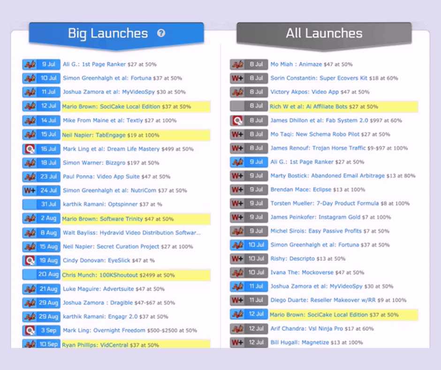Click red circular network icon for Fab System 2.0
The height and width of the screenshot is (370, 441).
click(237, 121)
